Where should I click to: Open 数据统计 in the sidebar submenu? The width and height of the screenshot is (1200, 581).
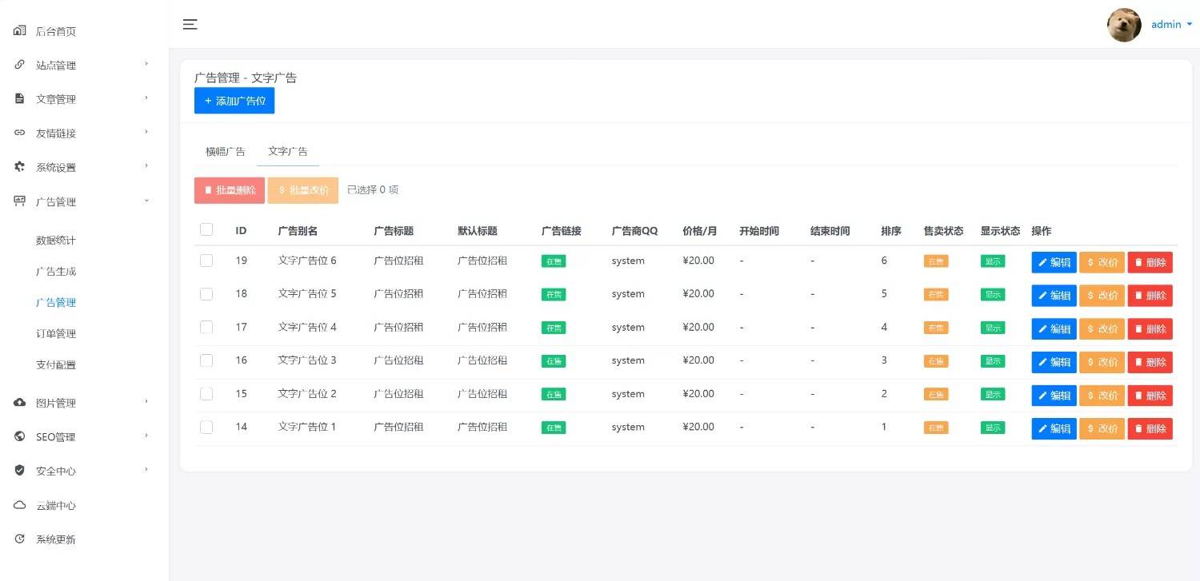tap(56, 241)
